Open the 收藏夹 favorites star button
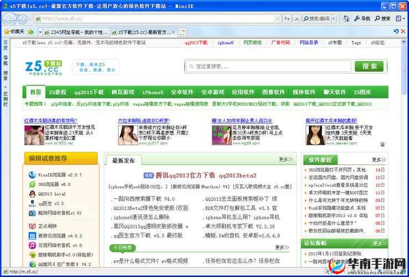Image resolution: width=409 pixels, height=277 pixels. coord(14,32)
